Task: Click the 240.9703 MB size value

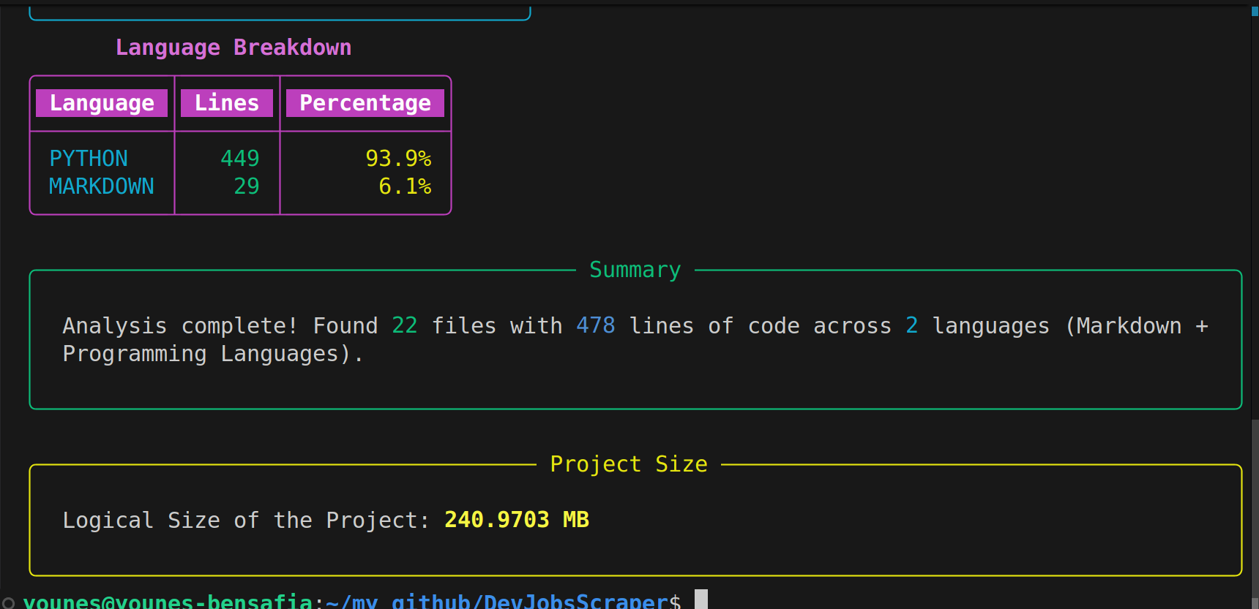Action: (x=517, y=520)
